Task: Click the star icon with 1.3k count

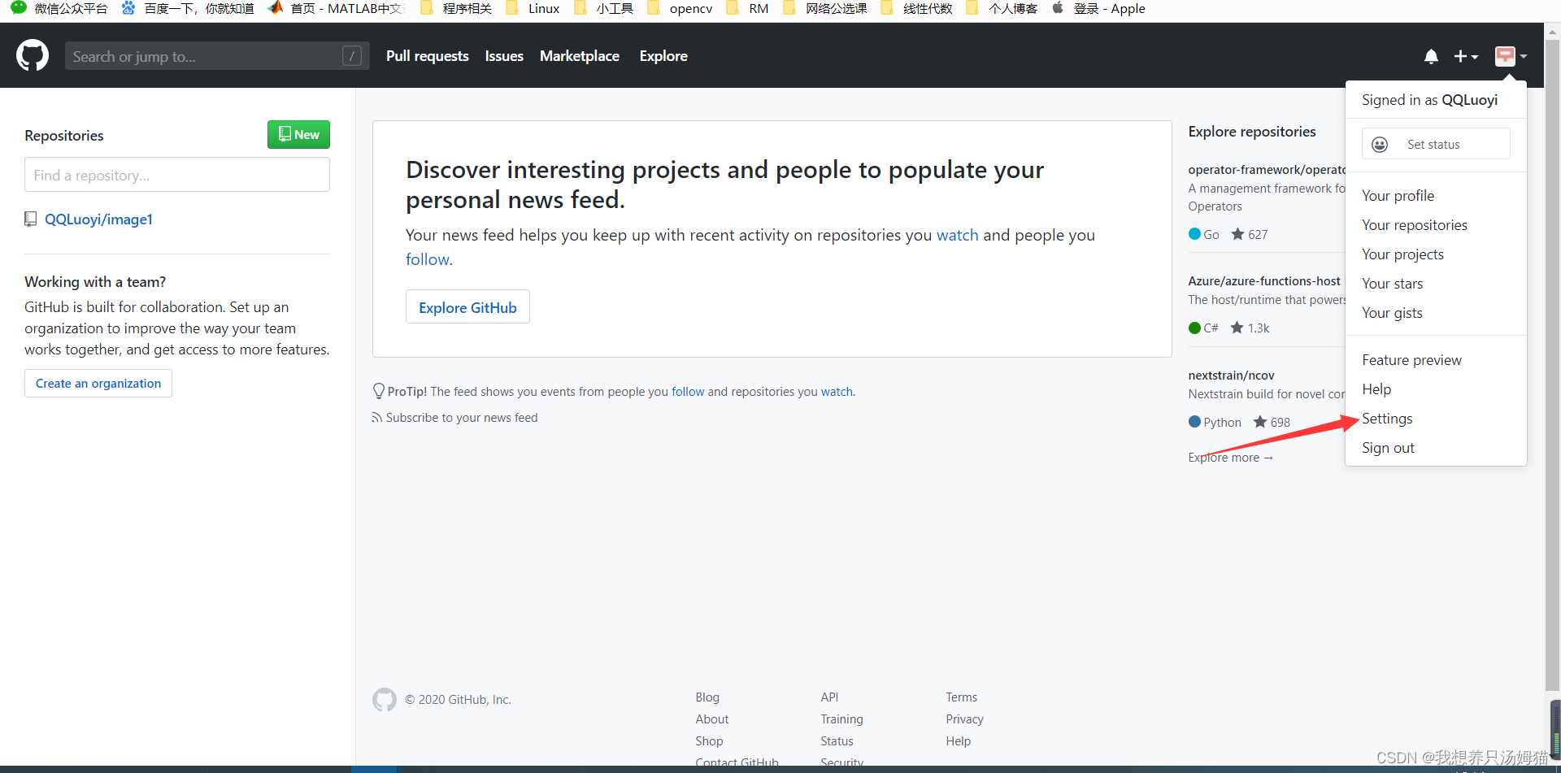Action: pyautogui.click(x=1237, y=328)
